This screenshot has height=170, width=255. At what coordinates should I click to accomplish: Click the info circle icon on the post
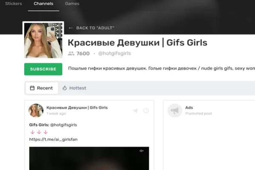(146, 110)
